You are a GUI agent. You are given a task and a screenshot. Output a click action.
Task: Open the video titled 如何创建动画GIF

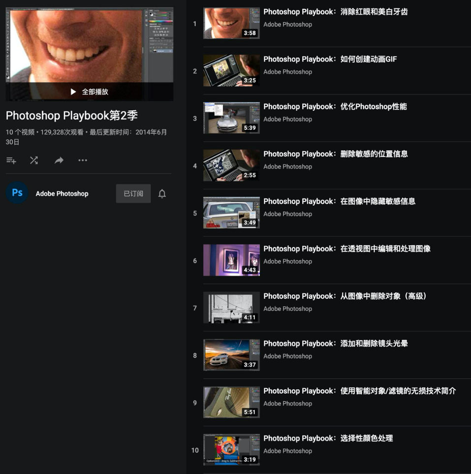(x=330, y=59)
